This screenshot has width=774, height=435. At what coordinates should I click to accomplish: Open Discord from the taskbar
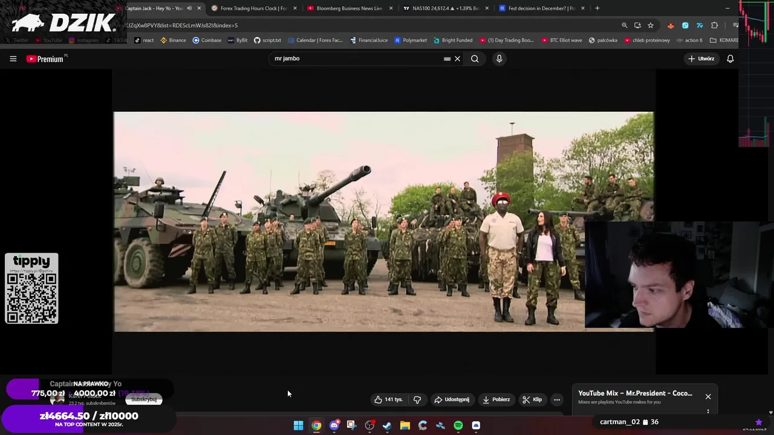click(334, 425)
